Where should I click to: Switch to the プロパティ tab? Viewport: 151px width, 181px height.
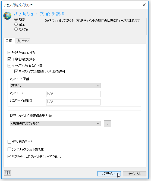(x=23, y=41)
